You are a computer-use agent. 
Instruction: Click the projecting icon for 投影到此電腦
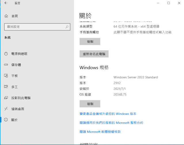click(6, 98)
